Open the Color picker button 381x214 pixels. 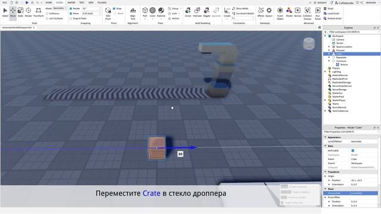pos(152,12)
